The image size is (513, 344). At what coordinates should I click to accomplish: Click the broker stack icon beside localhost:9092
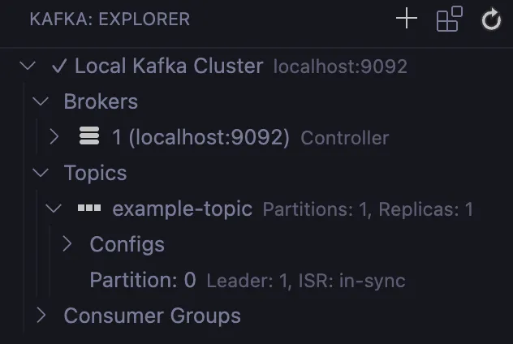(x=89, y=135)
